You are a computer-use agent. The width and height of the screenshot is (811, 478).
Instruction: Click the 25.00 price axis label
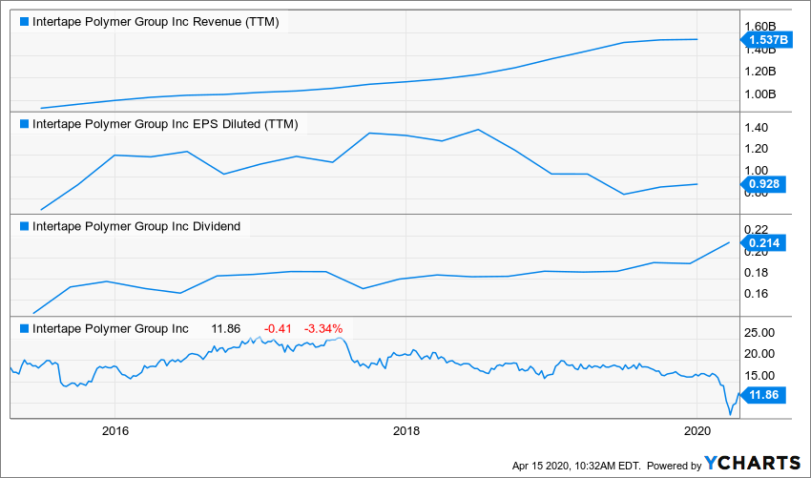click(760, 333)
